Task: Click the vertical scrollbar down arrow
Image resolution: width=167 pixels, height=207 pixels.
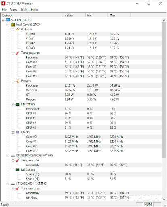Action: coord(164,199)
